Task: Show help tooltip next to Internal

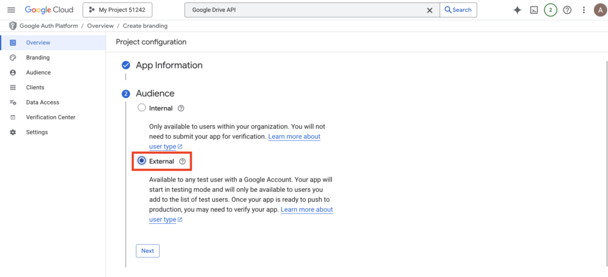Action: (x=181, y=108)
